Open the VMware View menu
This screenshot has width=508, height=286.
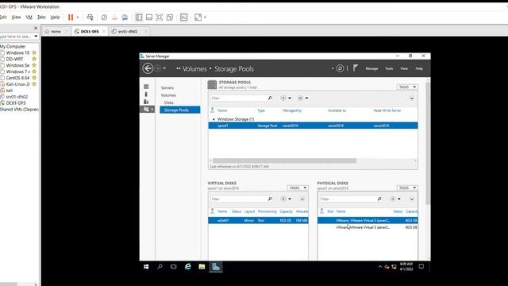pos(16,17)
